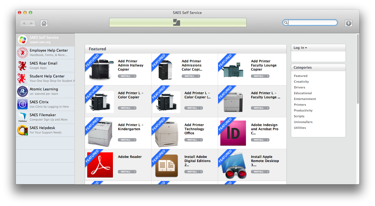Click the Adobe InDesign ID icon
The image size is (375, 206).
coord(233,133)
